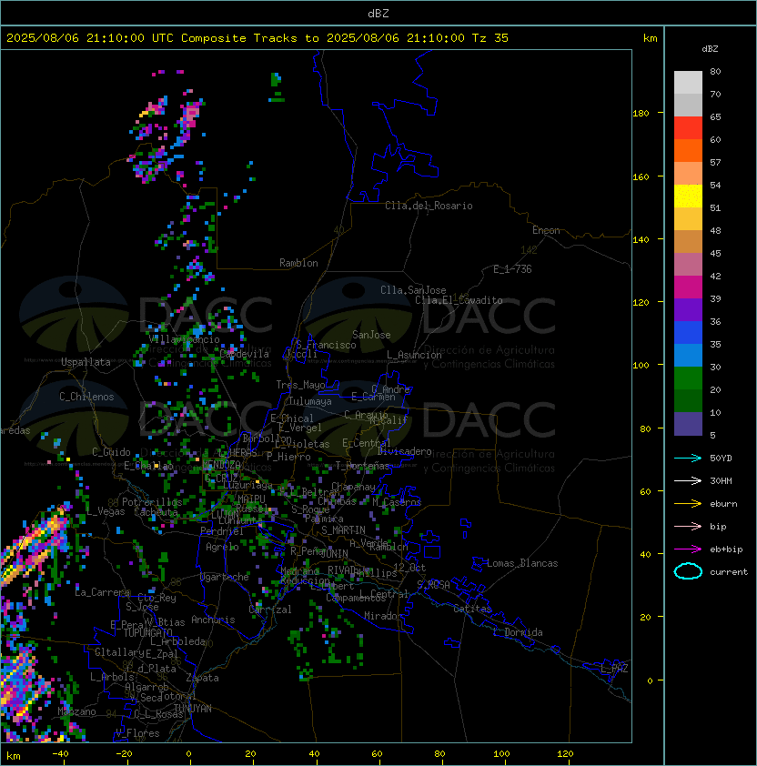Image resolution: width=757 pixels, height=766 pixels.
Task: Select the purple dBZ legend swatch
Action: coord(688,310)
